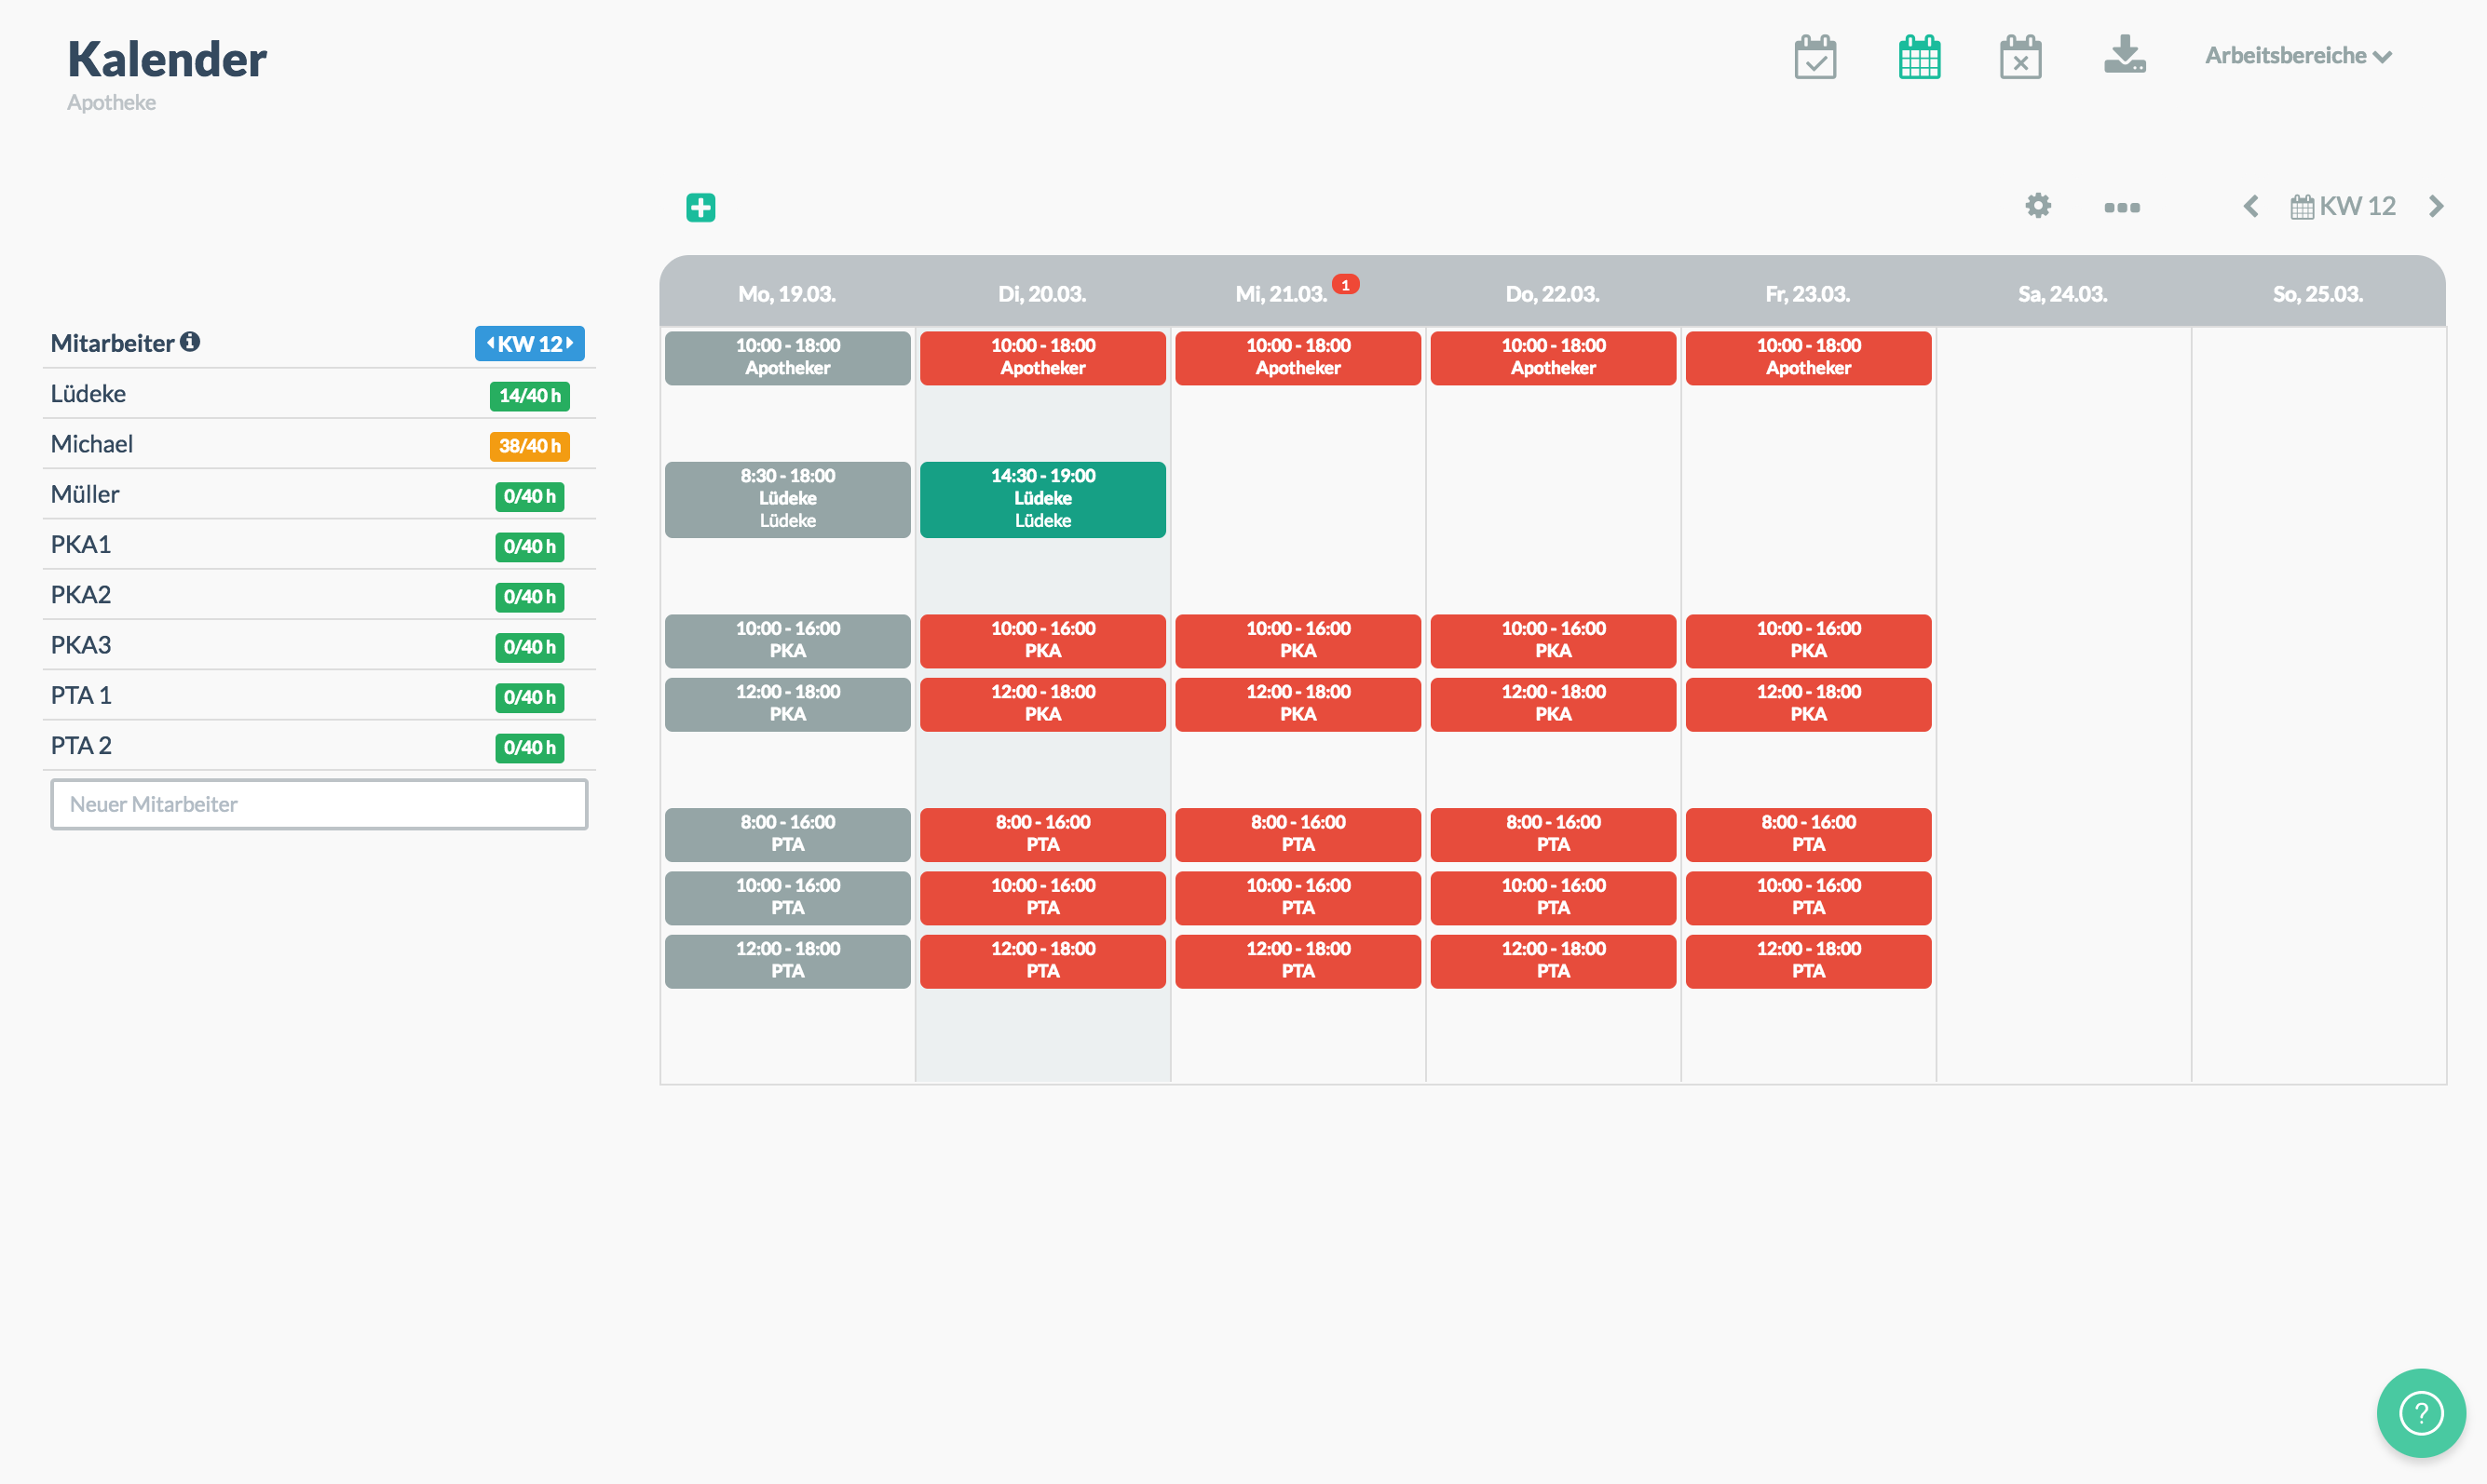This screenshot has height=1484, width=2487.
Task: Toggle the notification badge on Mi, 21.03.
Action: coord(1346,283)
